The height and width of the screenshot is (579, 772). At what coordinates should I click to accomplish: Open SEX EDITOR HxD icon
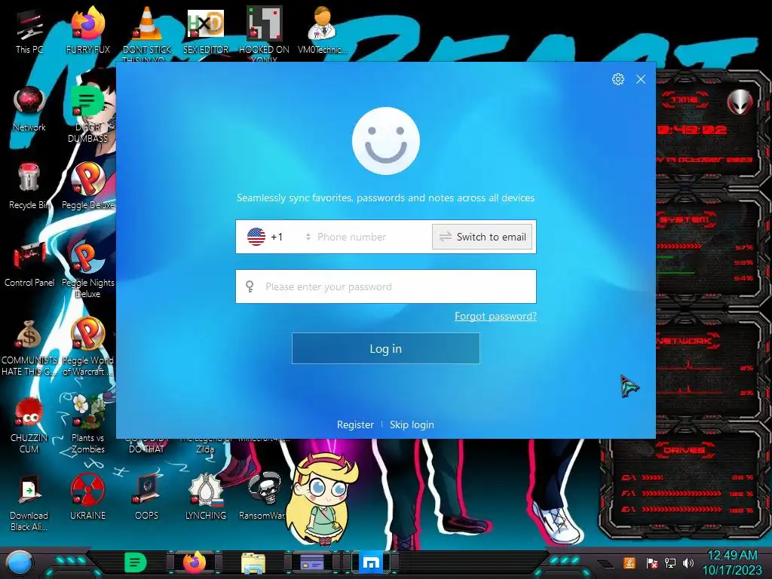[x=206, y=30]
